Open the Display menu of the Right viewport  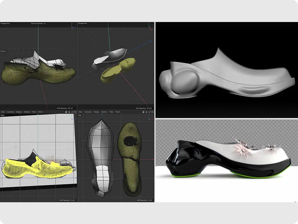point(19,112)
